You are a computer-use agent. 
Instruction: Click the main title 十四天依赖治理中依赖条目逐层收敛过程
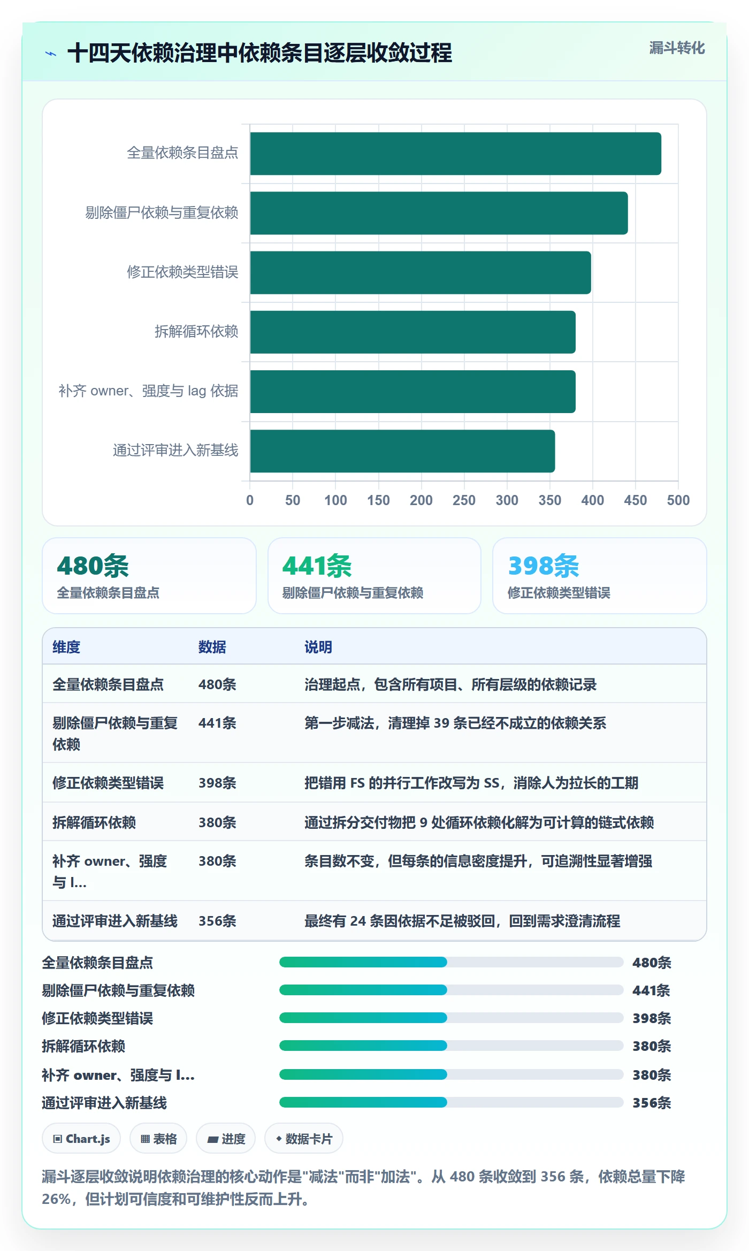click(x=259, y=53)
